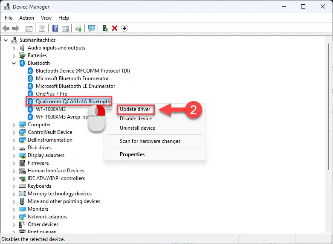Choose Update driver in context menu
This screenshot has width=333, height=244.
135,109
